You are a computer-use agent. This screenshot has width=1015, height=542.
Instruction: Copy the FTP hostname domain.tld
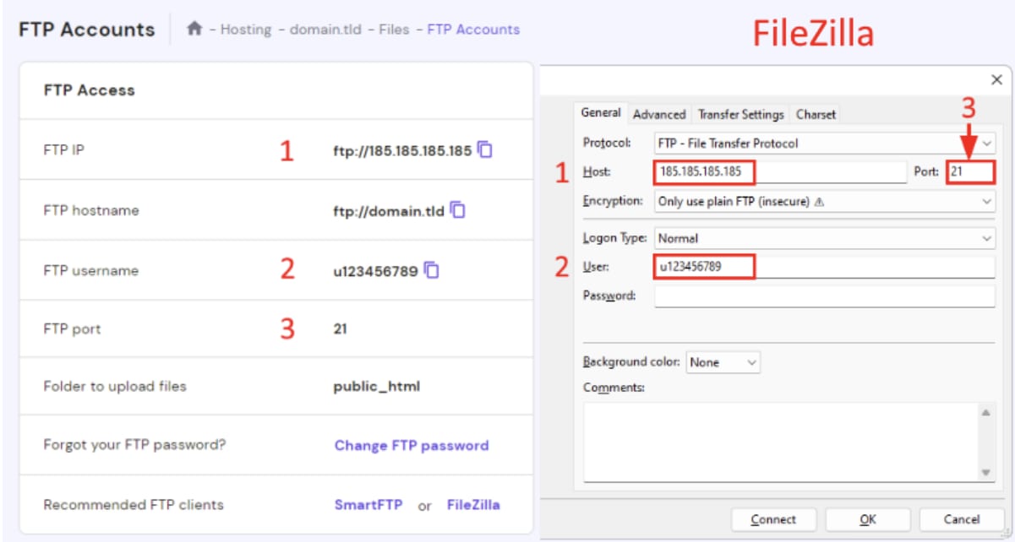[x=458, y=210]
